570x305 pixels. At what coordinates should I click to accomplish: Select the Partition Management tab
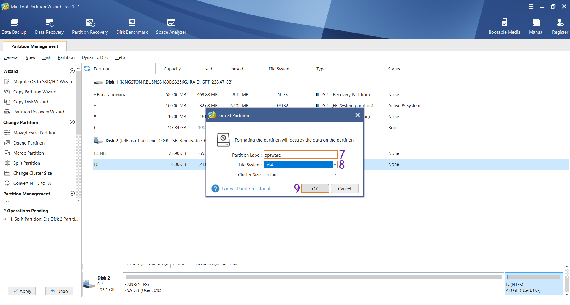pyautogui.click(x=35, y=46)
